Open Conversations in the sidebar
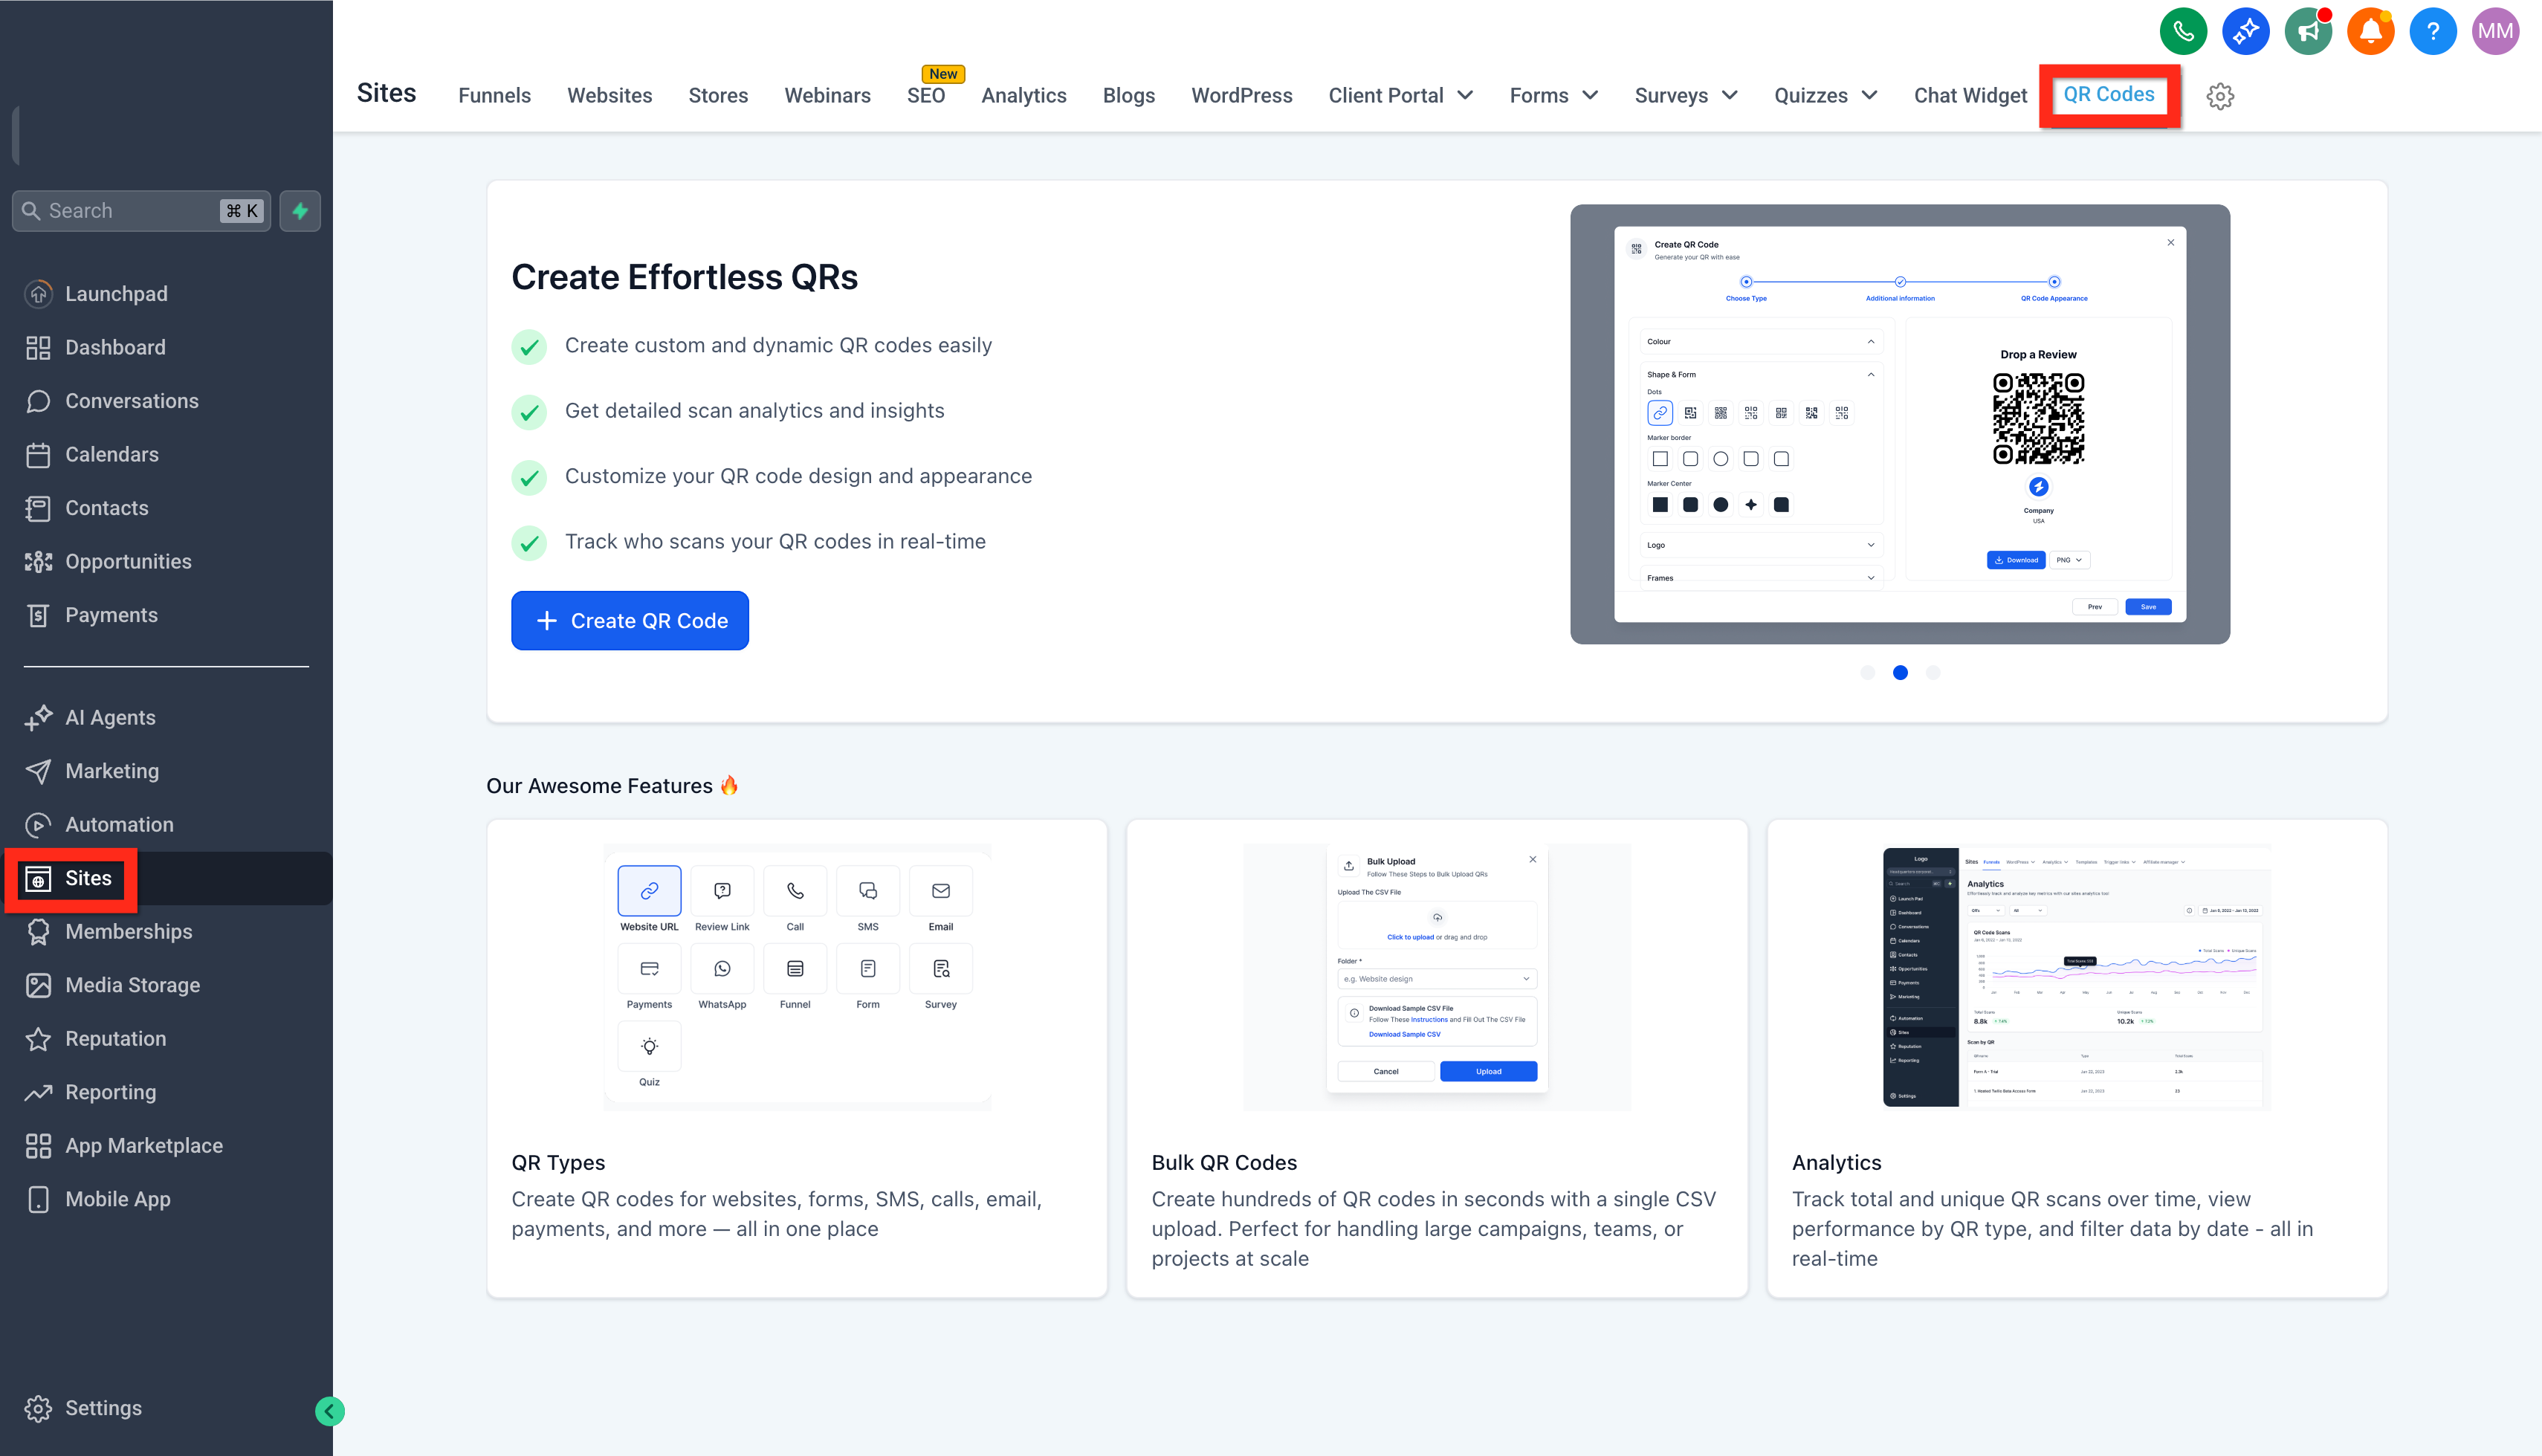This screenshot has height=1456, width=2542. click(x=131, y=401)
